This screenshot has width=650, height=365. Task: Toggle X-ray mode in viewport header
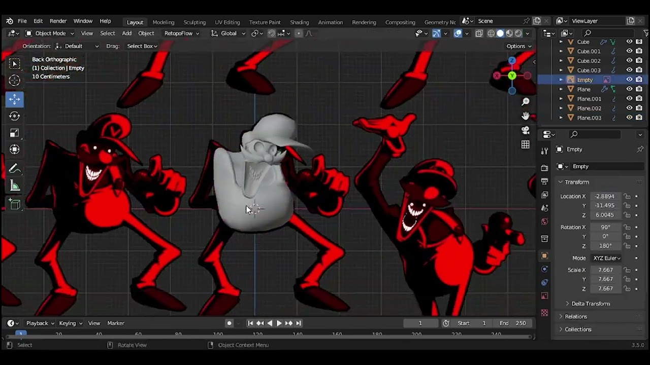click(x=479, y=33)
